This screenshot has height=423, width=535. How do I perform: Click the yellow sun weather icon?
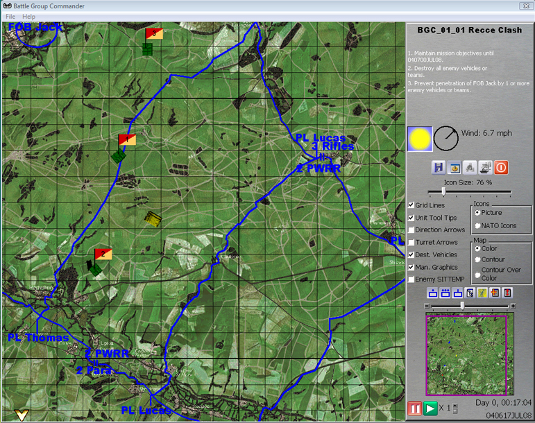point(420,139)
